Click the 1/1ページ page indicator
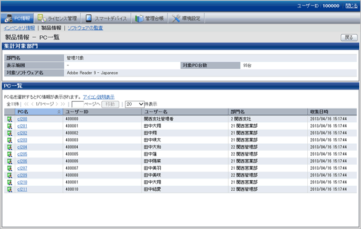Viewport: 361px width, 229px height. [45, 104]
